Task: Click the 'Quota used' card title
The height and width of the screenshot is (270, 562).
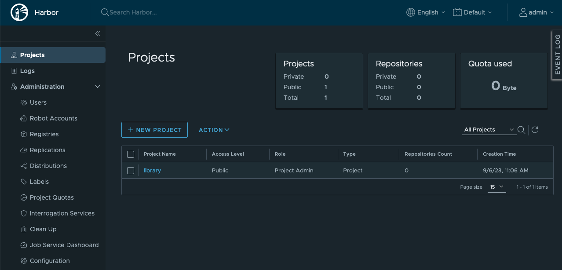Action: tap(490, 64)
